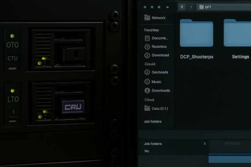Click the forward navigation arrow

click(x=191, y=7)
